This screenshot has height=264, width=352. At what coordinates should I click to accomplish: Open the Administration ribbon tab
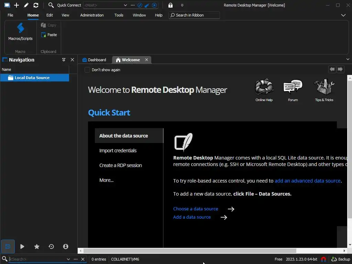point(92,15)
